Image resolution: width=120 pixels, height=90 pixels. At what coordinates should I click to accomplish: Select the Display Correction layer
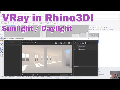pyautogui.click(x=82, y=45)
